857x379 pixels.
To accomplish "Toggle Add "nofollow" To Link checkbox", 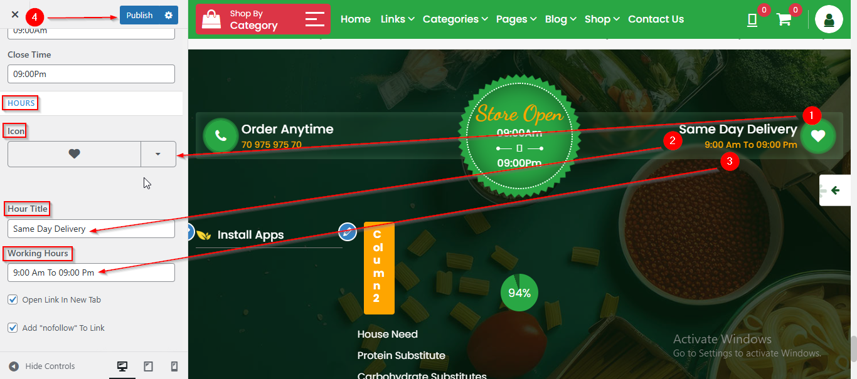I will [13, 328].
